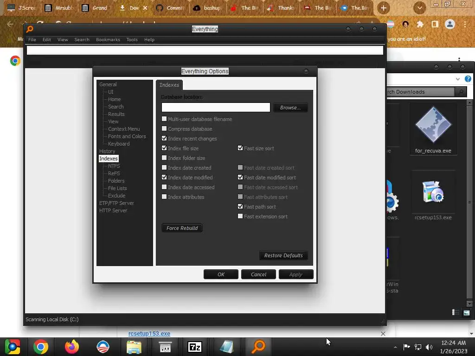Viewport: 475px width, 356px height.
Task: Click the Indexes tab
Action: click(169, 85)
